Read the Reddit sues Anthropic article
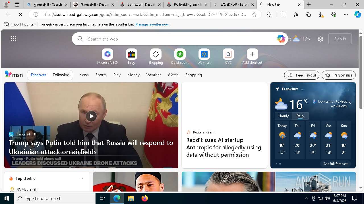 pyautogui.click(x=224, y=147)
